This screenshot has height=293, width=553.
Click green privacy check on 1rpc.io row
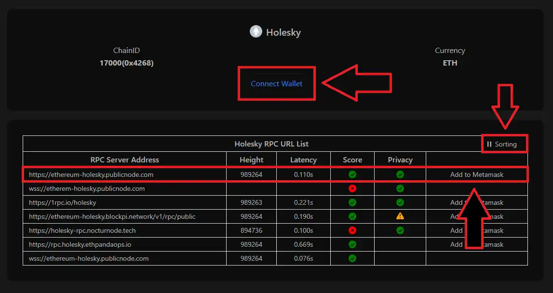[400, 202]
